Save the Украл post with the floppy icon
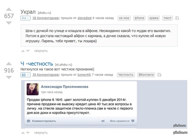 177,18
